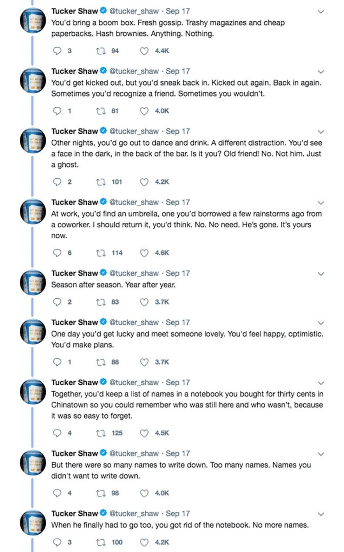Open @tucker_shaw handle on 'kicked out' tweet
The width and height of the screenshot is (344, 552).
pyautogui.click(x=134, y=71)
